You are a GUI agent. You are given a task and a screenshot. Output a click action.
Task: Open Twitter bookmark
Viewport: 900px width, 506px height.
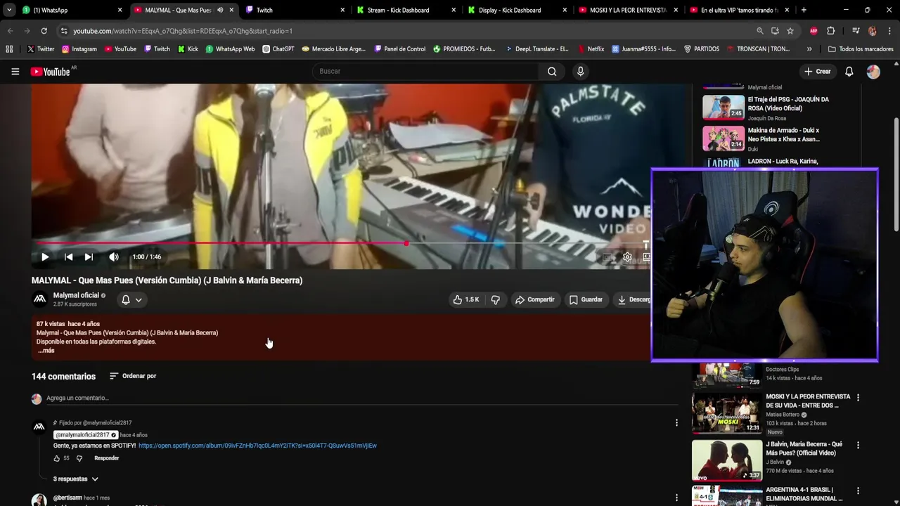tap(41, 49)
